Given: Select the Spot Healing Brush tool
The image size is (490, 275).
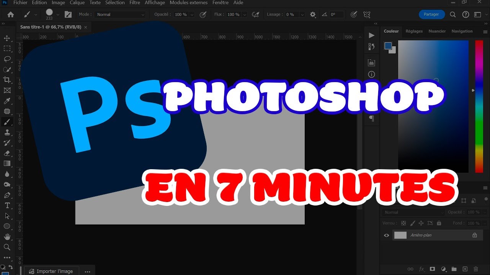Looking at the screenshot, I should [x=7, y=112].
